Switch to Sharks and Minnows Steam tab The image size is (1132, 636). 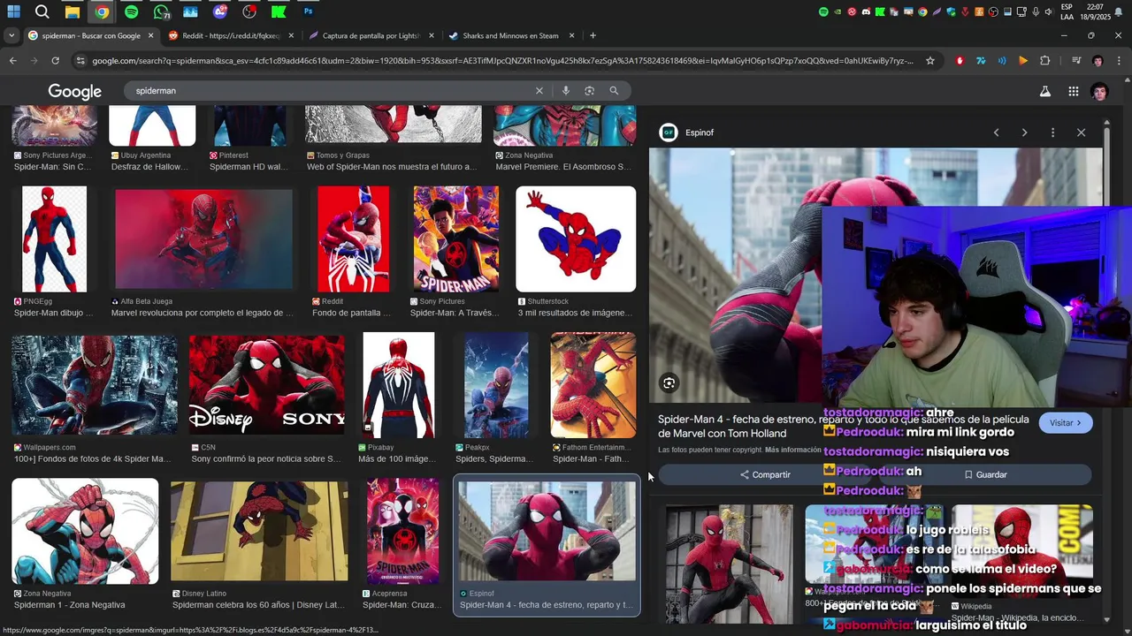511,35
